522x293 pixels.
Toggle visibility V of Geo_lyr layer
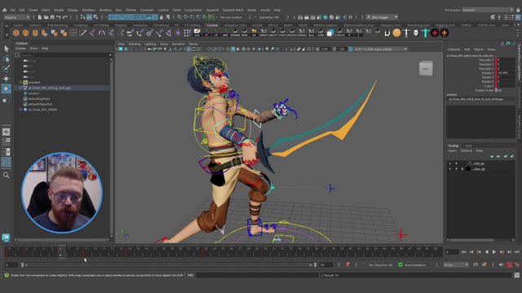(x=449, y=169)
